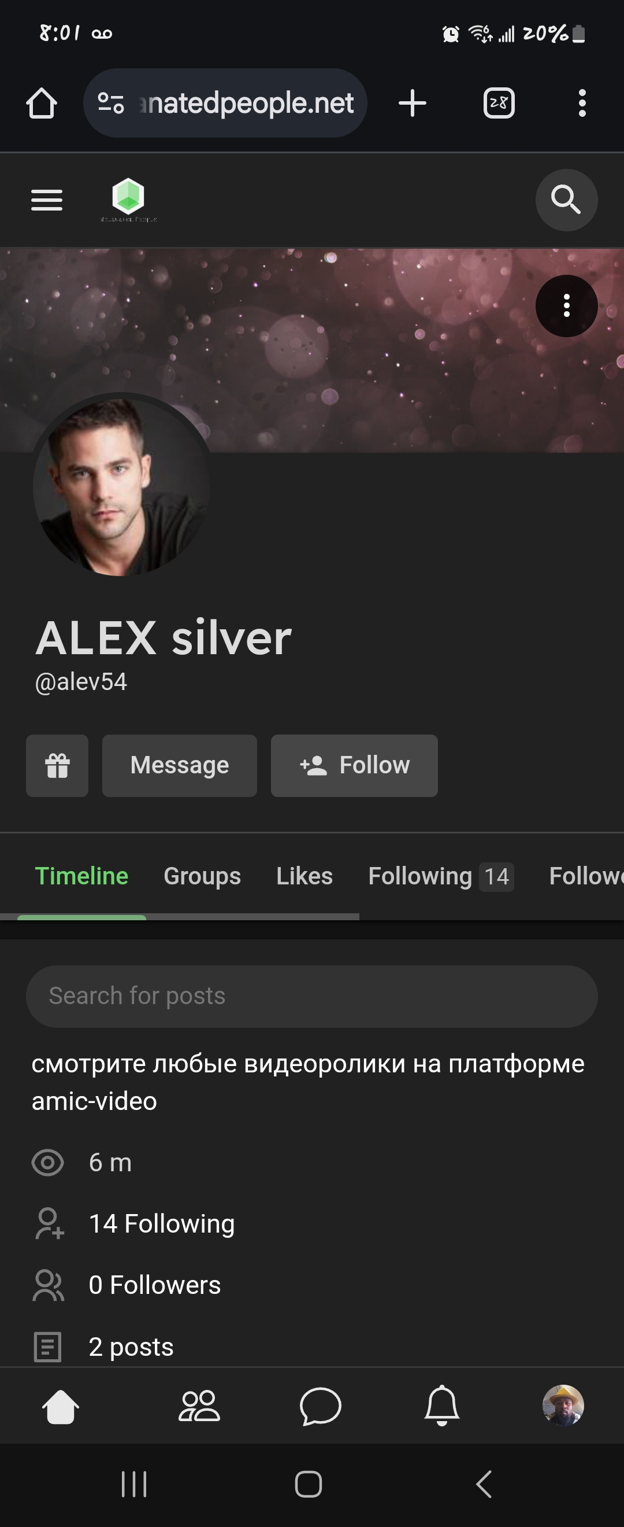Viewport: 624px width, 1527px height.
Task: Check notifications bell icon
Action: coord(441,1406)
